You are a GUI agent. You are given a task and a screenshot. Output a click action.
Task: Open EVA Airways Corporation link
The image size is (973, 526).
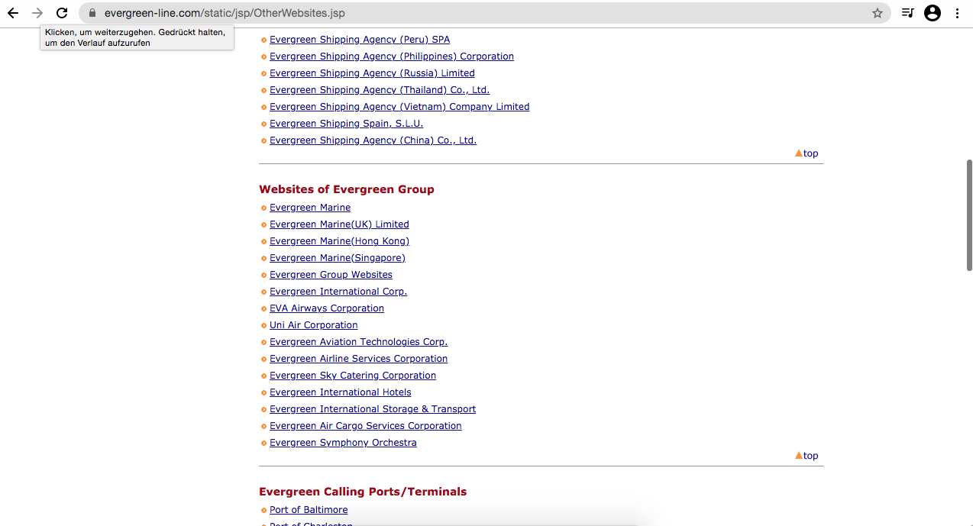(x=327, y=308)
